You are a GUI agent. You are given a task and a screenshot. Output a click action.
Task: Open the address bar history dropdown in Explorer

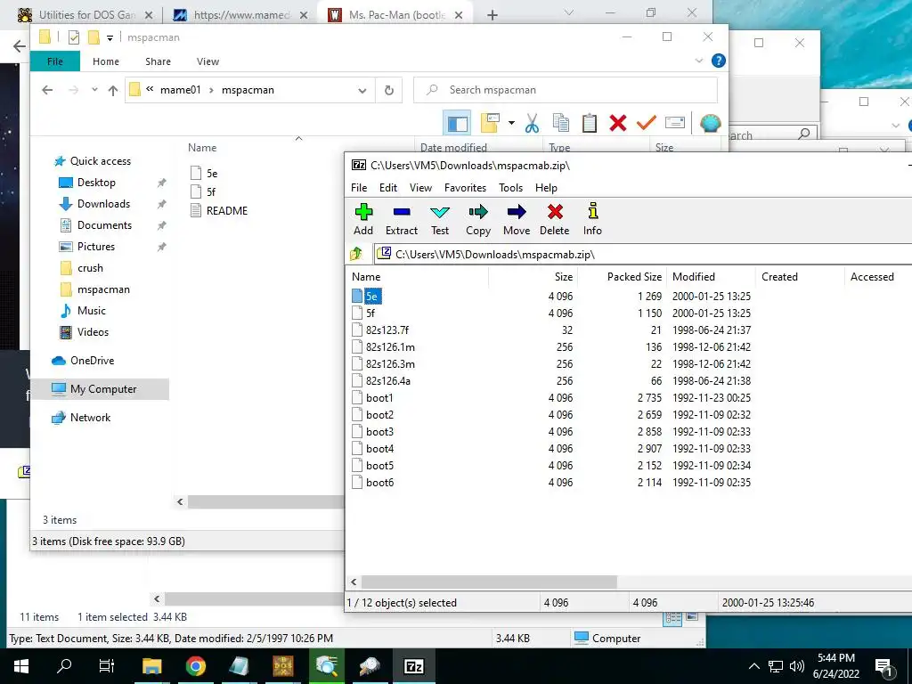click(362, 90)
